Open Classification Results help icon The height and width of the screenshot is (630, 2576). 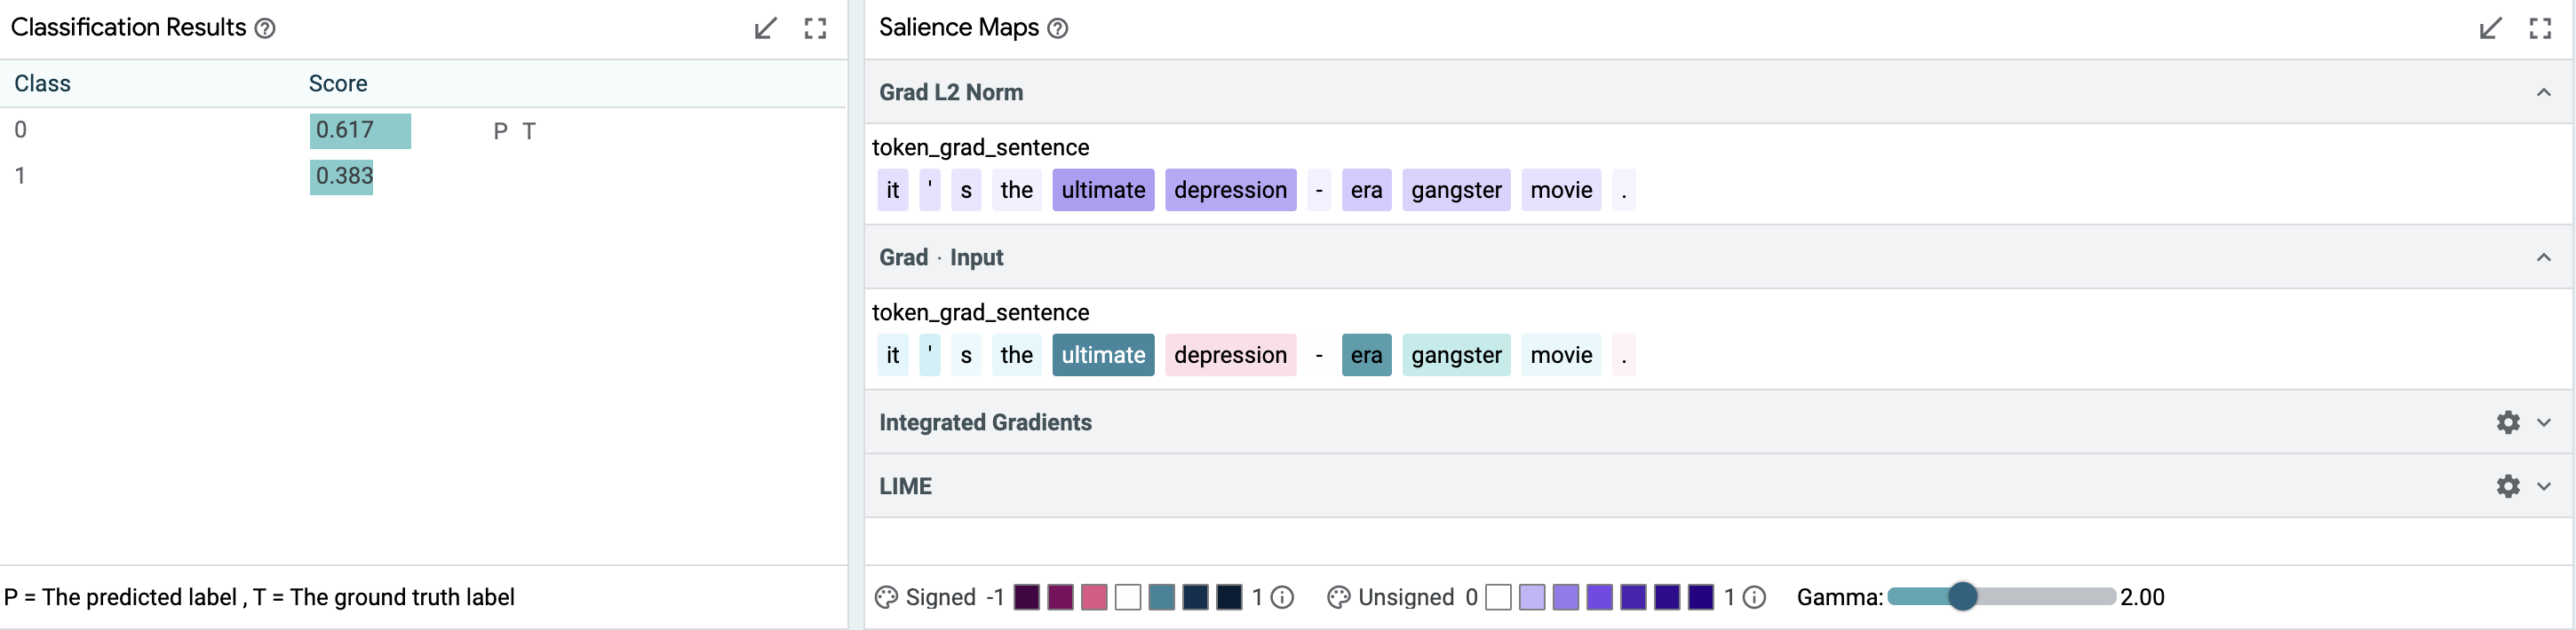[265, 29]
